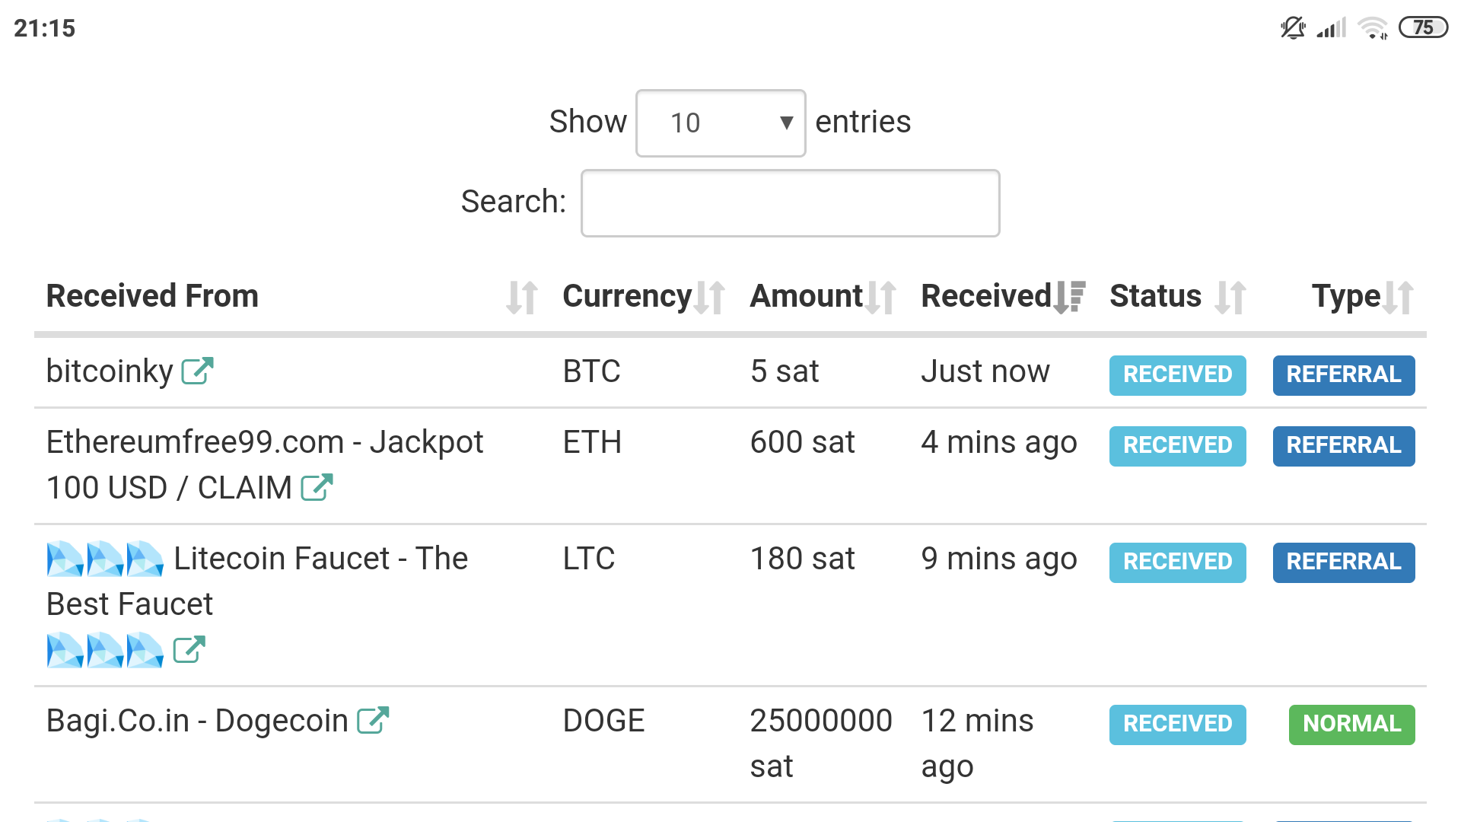Click the bitcoinky faucet name

(x=110, y=371)
